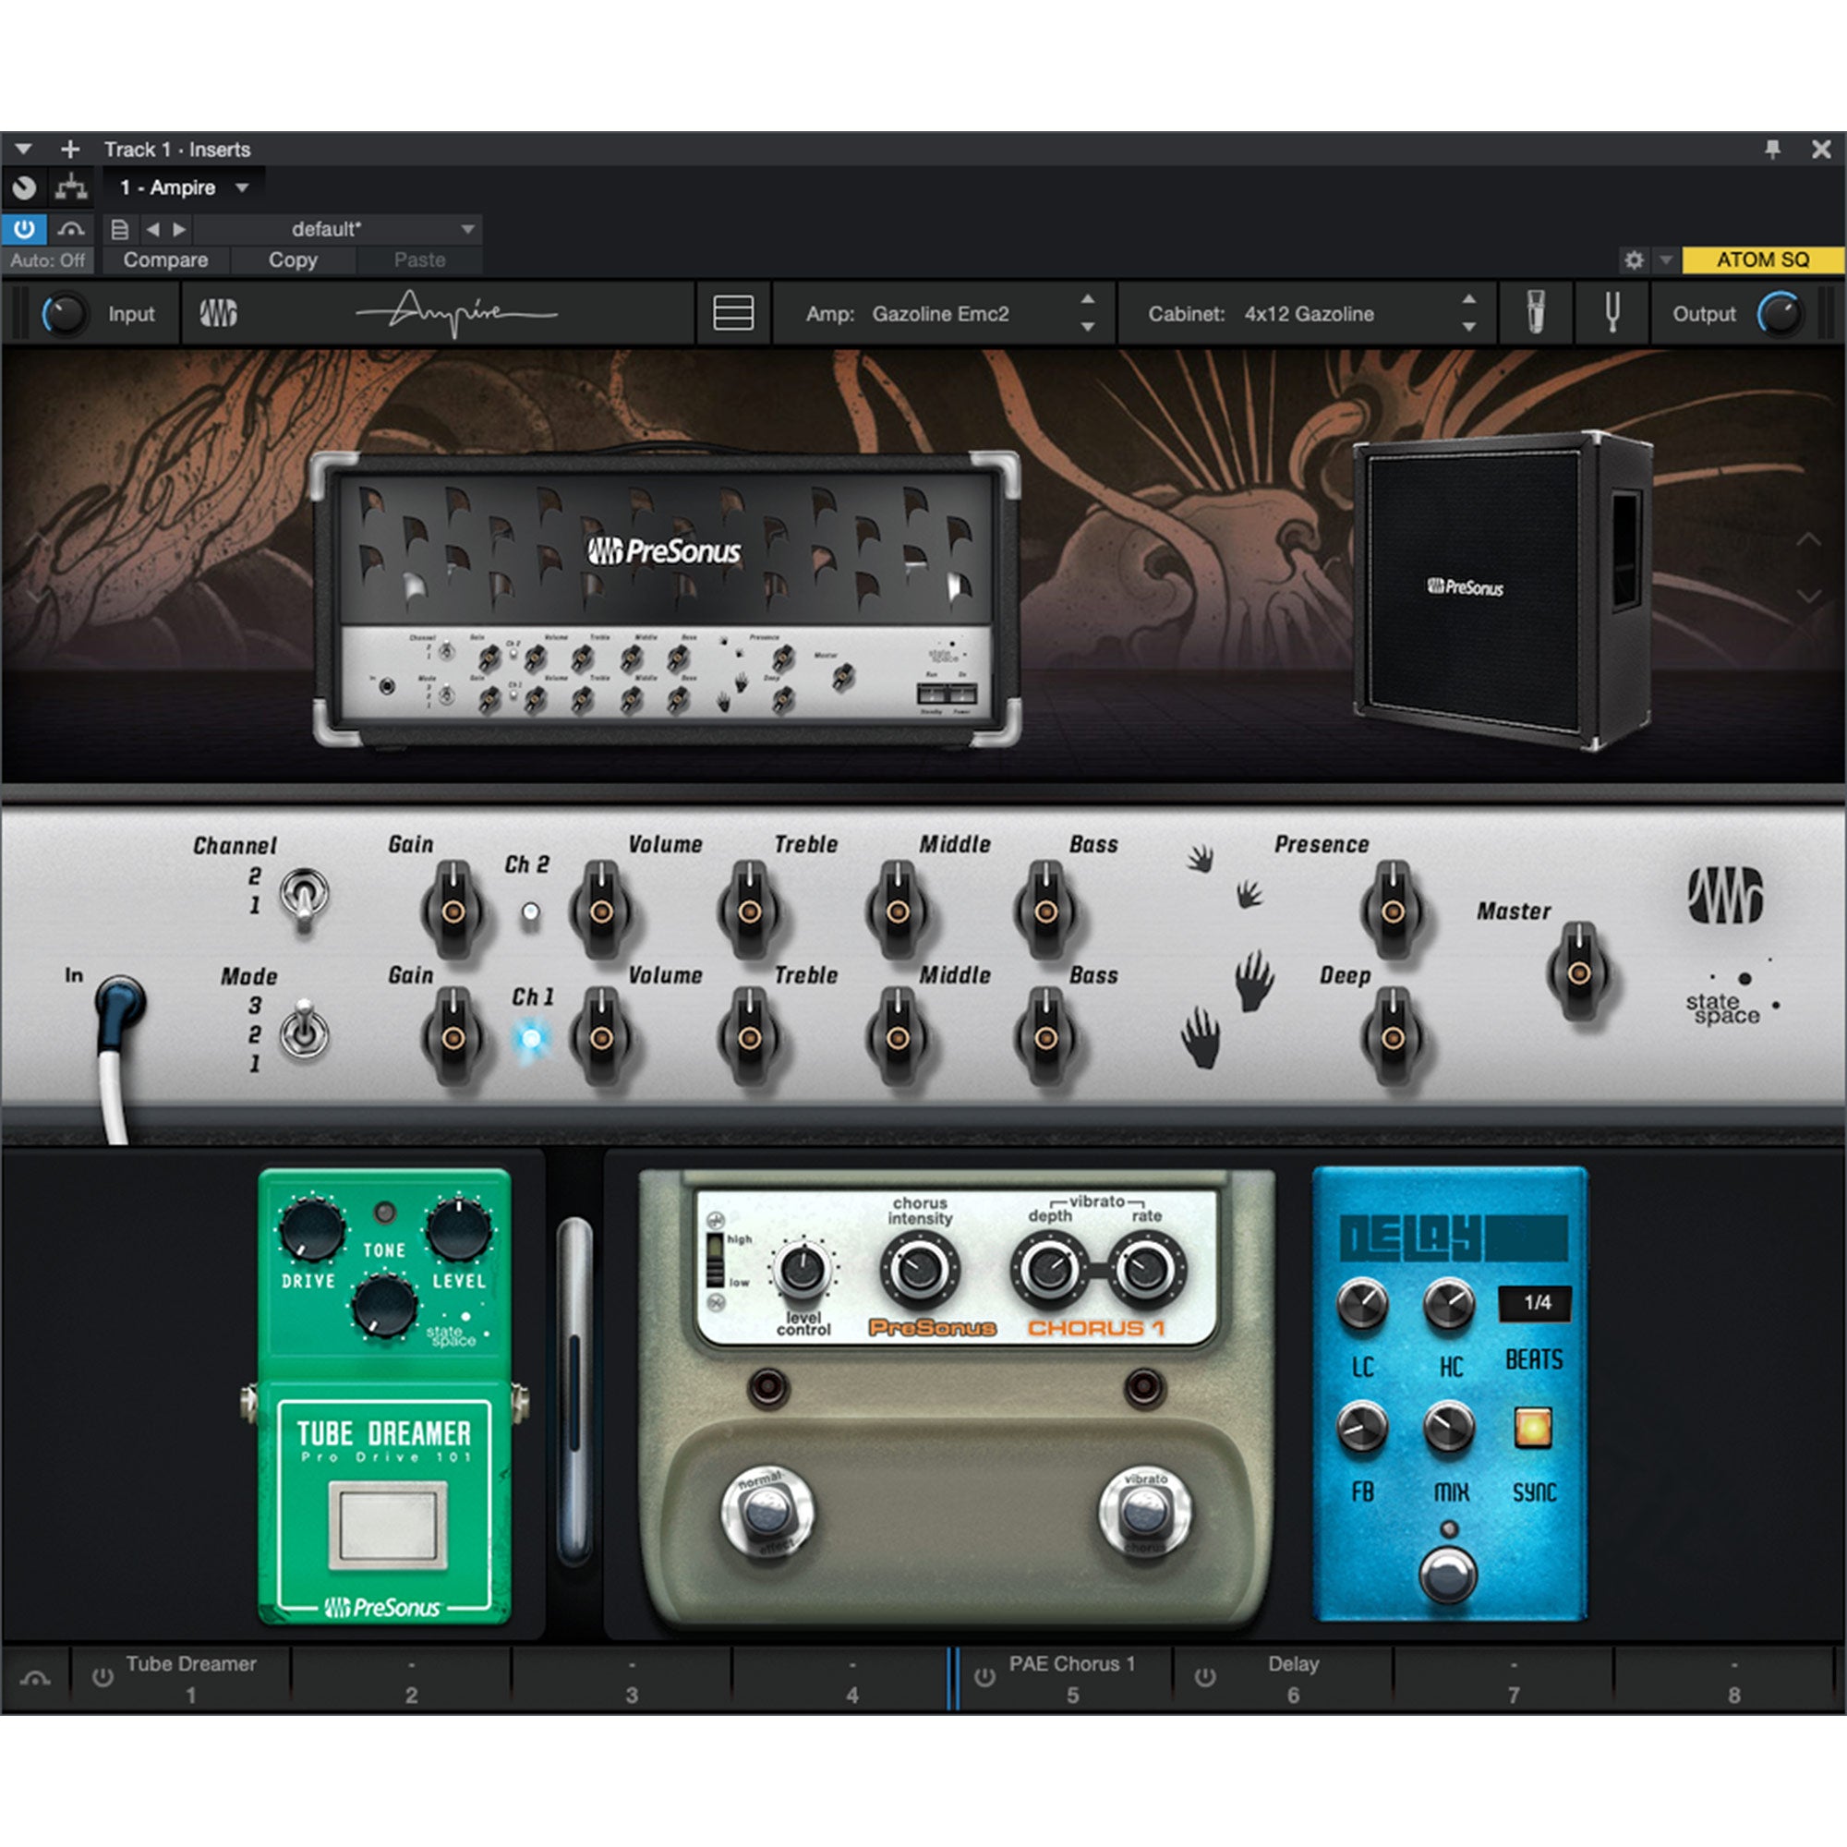
Task: Click the pedalboard view icon beside Amp
Action: (733, 313)
